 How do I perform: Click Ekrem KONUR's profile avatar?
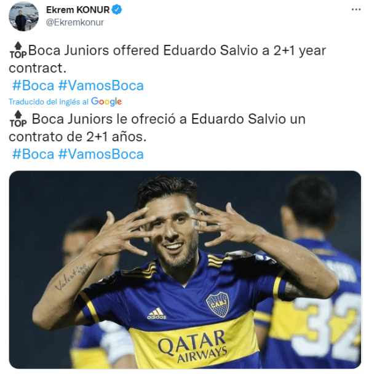coord(23,17)
